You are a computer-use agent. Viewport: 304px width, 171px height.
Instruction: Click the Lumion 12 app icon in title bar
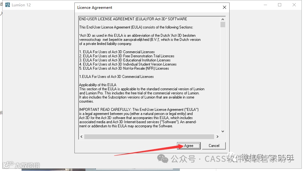point(8,5)
